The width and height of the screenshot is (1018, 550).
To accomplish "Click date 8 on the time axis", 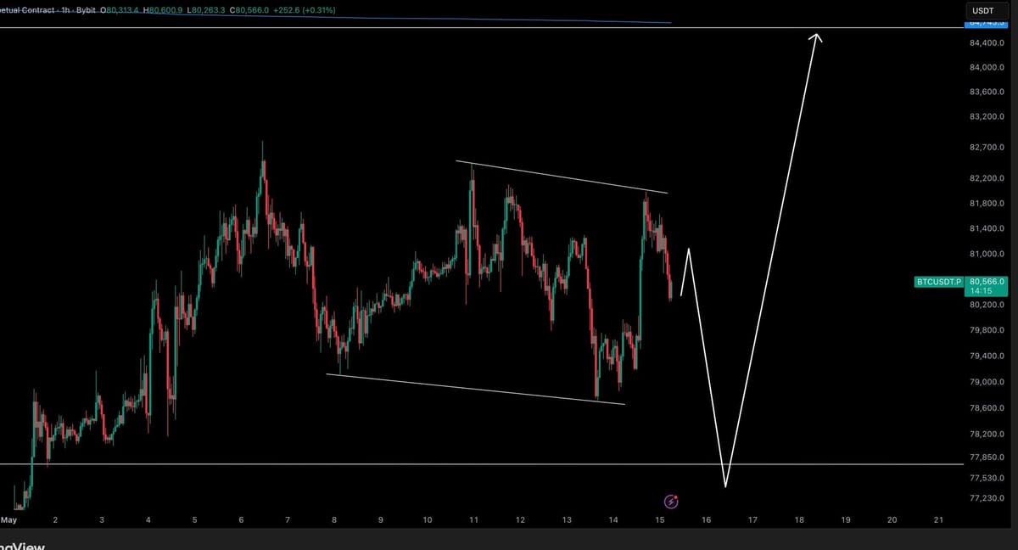I will coord(334,519).
